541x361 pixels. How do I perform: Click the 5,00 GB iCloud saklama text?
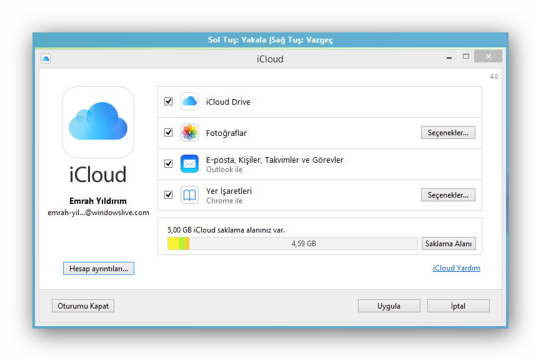tap(226, 230)
